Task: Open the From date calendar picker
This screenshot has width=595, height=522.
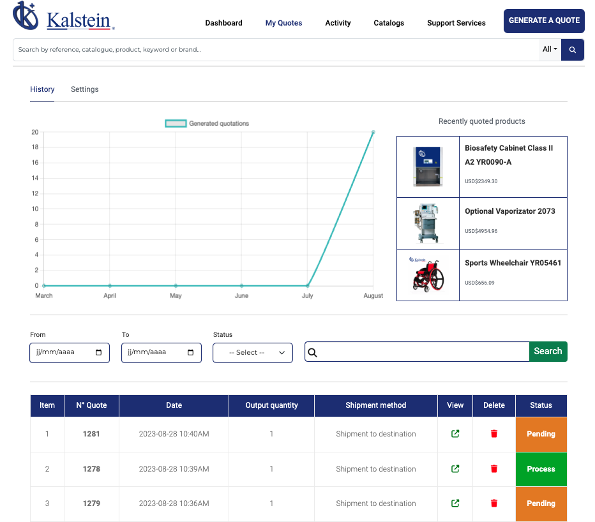Action: point(98,353)
